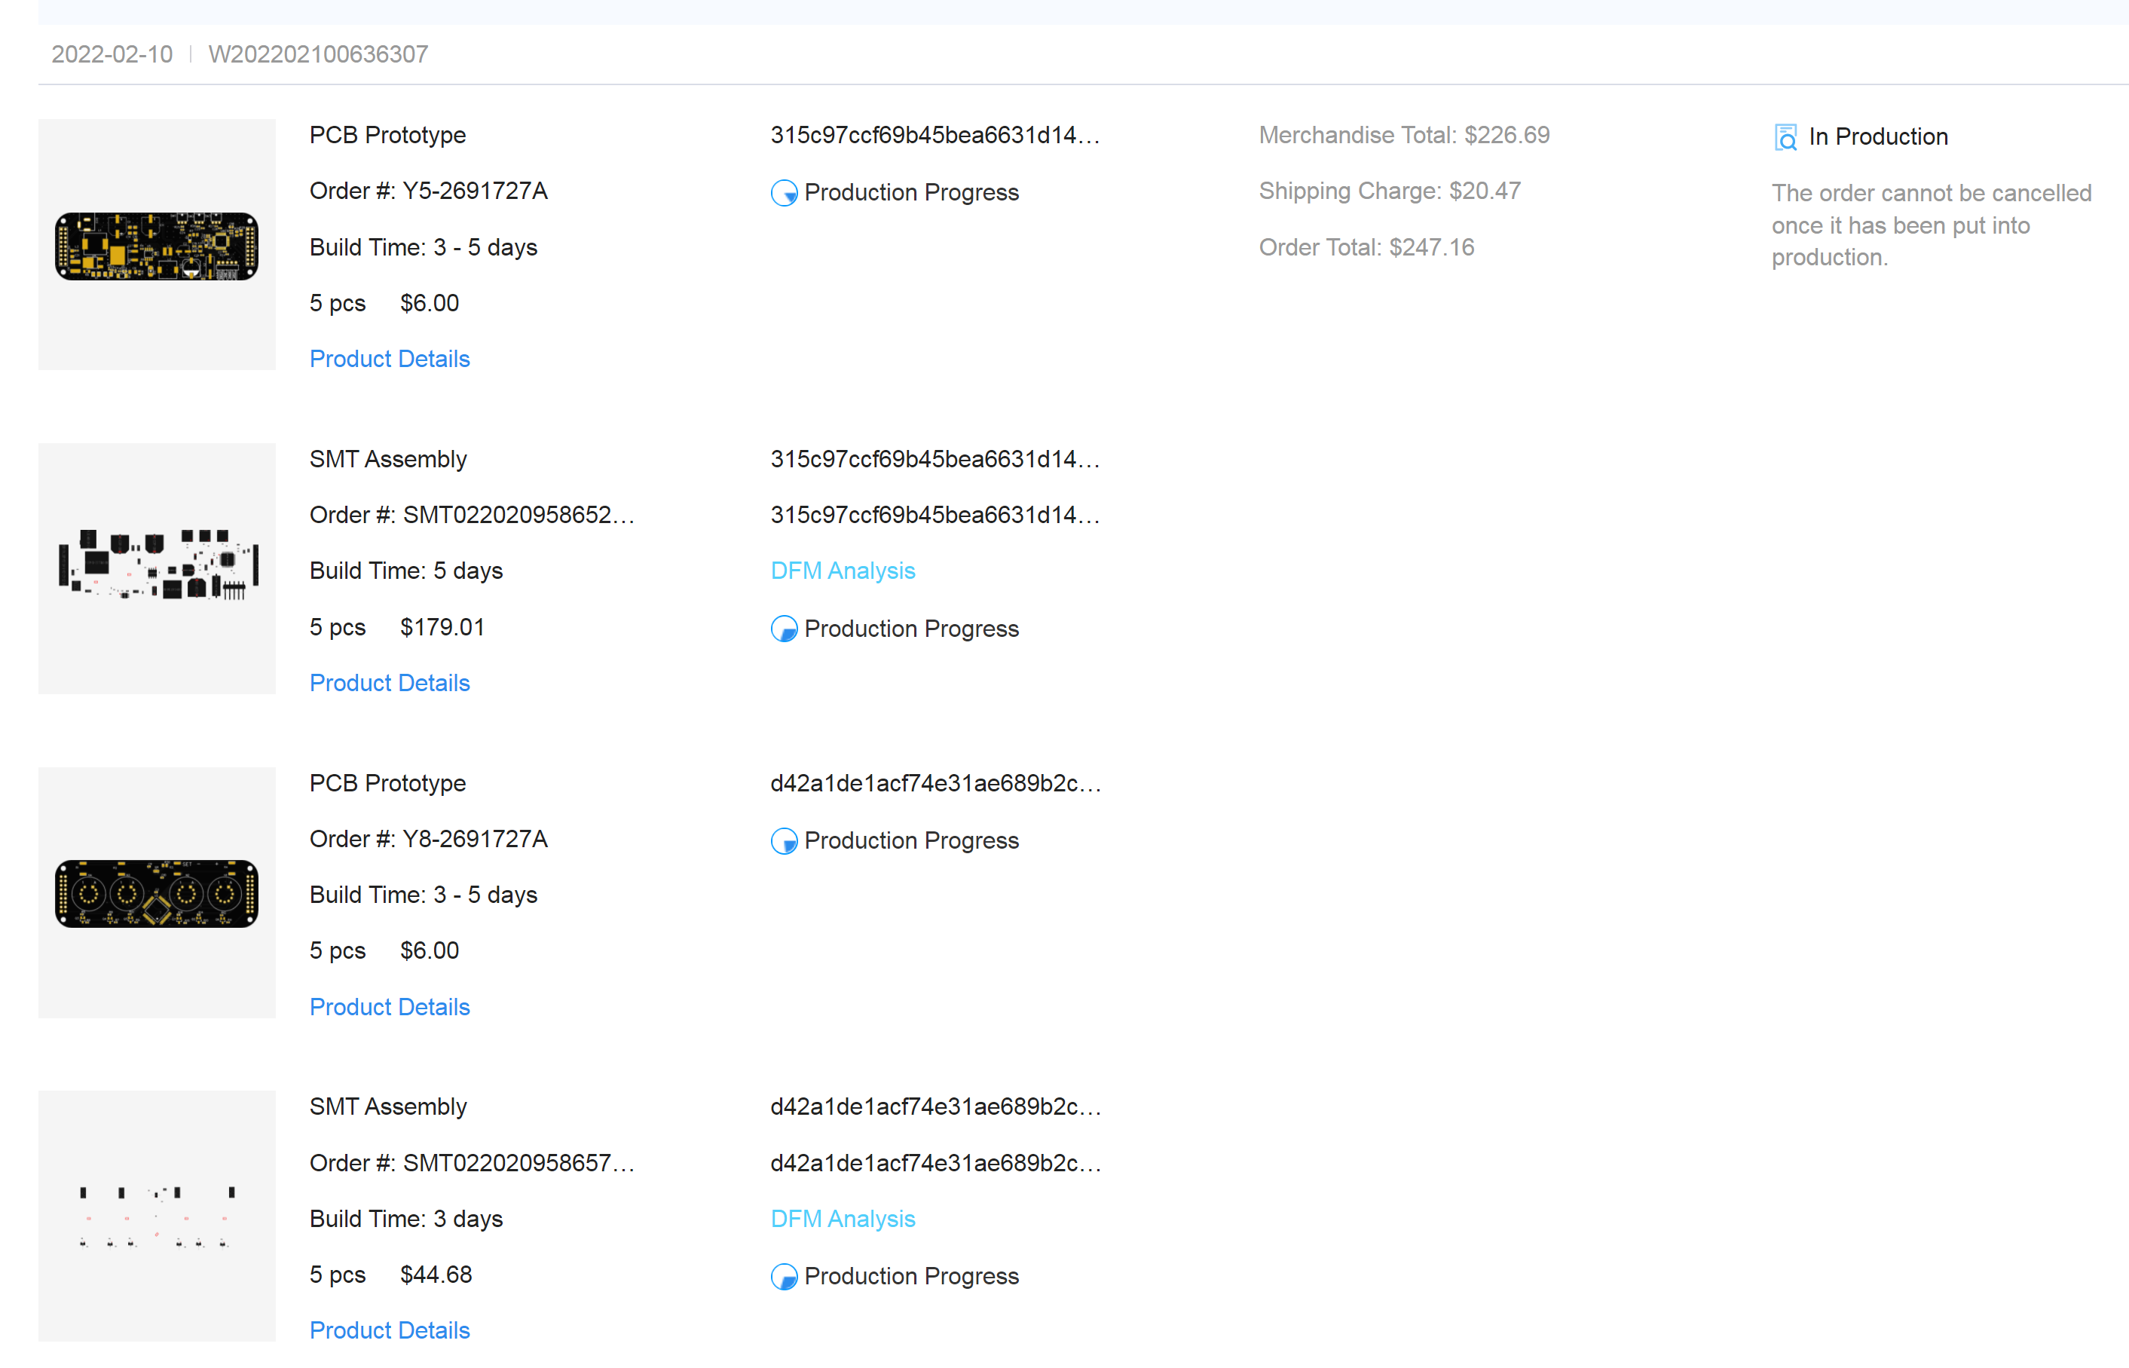Image resolution: width=2129 pixels, height=1368 pixels.
Task: Click the Order #: Y5-2691727A text
Action: (x=428, y=191)
